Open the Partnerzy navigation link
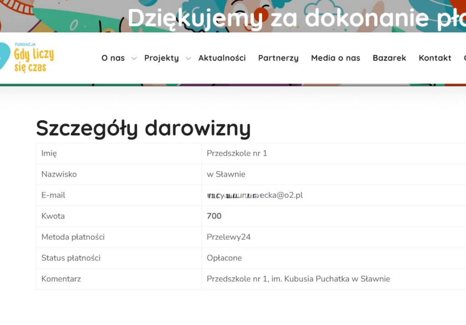 tap(278, 58)
